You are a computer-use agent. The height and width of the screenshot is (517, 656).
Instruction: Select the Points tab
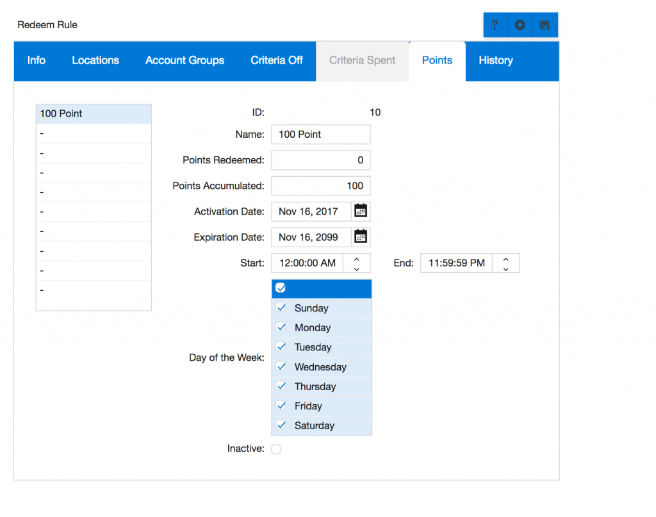[437, 61]
